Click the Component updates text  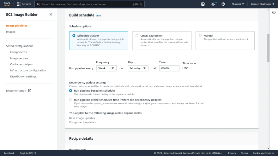tap(82, 122)
